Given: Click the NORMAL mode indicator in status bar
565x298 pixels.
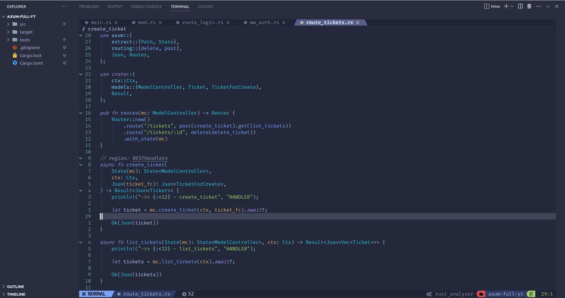Looking at the screenshot, I should 97,294.
